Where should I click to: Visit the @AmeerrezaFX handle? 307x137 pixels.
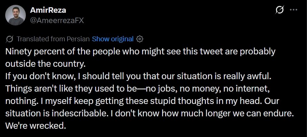click(57, 20)
